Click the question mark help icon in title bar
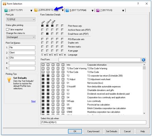 (138, 3)
